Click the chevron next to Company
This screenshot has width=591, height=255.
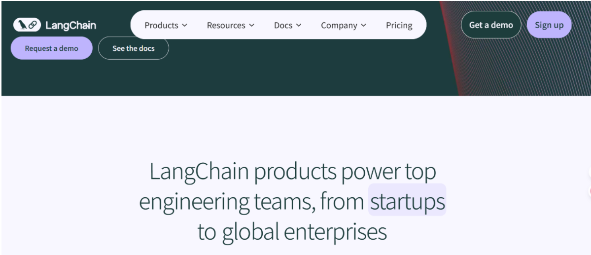point(364,25)
